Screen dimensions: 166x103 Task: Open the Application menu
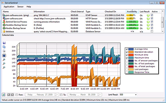pyautogui.click(x=9, y=7)
